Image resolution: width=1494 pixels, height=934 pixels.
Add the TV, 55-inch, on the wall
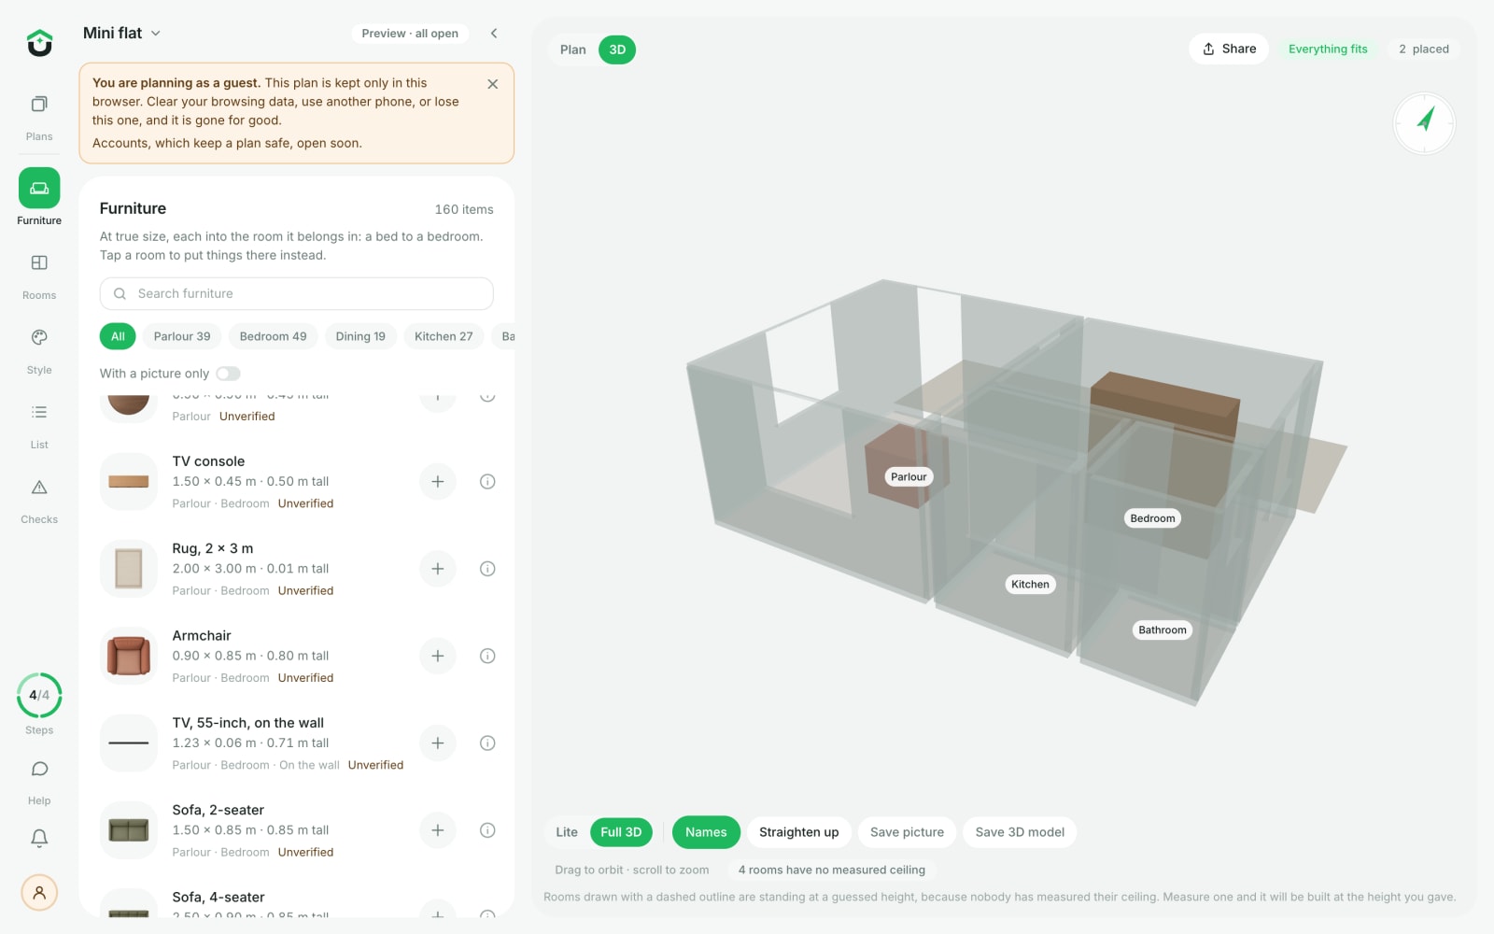pos(437,743)
